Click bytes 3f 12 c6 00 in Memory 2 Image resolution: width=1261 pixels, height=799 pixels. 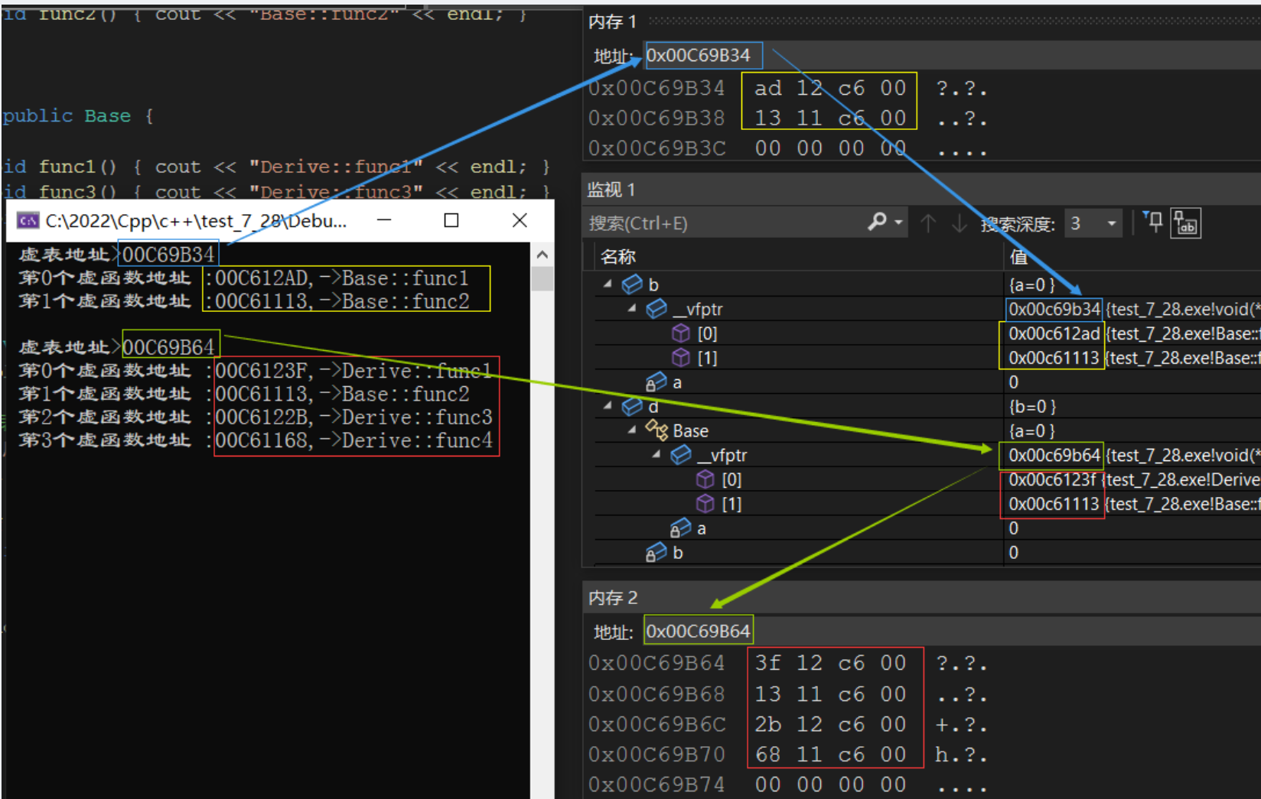831,663
